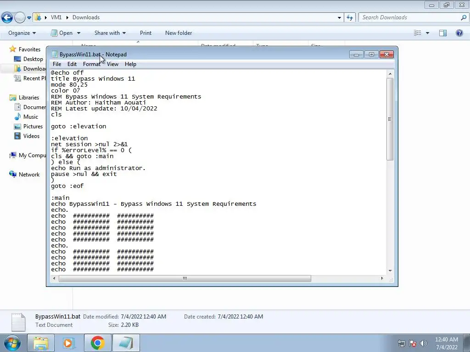Click the '@echo off' first line
The width and height of the screenshot is (470, 352).
pos(67,73)
